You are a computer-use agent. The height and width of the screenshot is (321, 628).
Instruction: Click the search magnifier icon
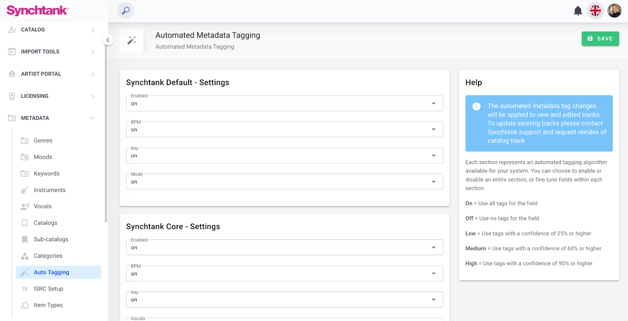tap(126, 11)
